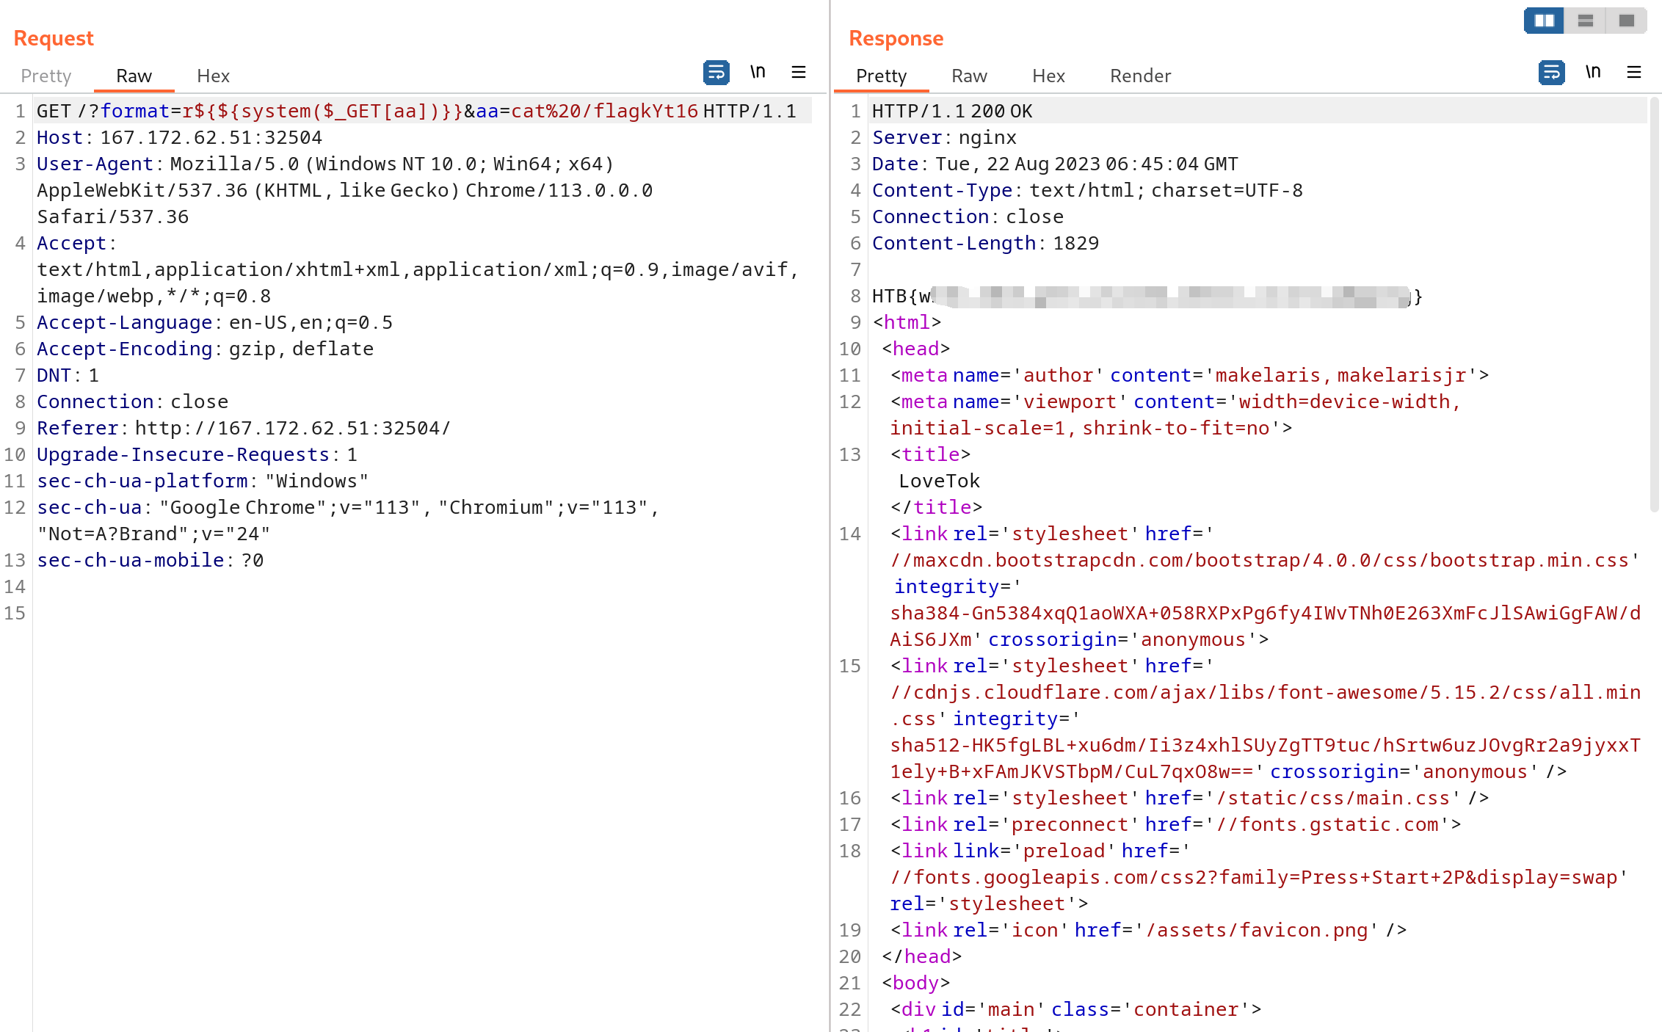Screen dimensions: 1662x1032
Task: Select combined single-pane layout icon
Action: (x=1626, y=21)
